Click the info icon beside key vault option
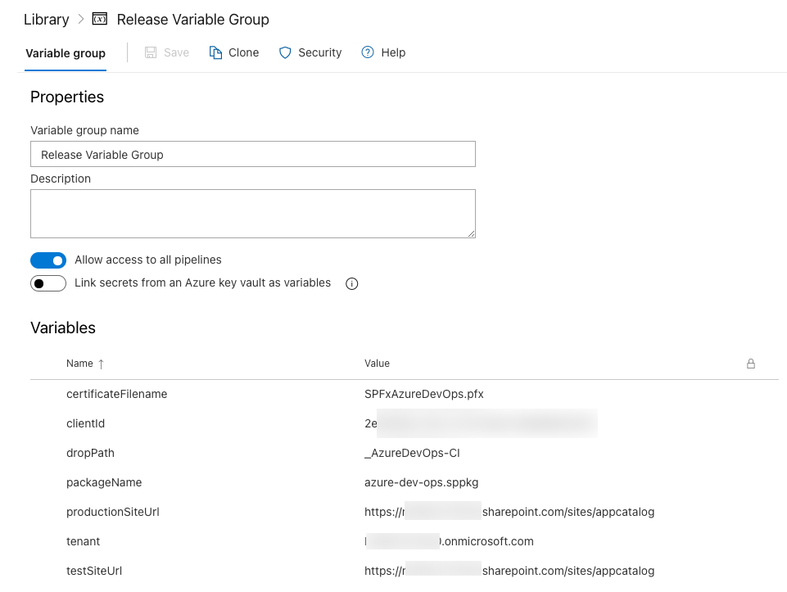The image size is (787, 592). (x=352, y=284)
